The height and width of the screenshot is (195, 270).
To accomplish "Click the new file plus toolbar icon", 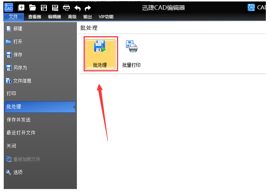I will (x=21, y=8).
